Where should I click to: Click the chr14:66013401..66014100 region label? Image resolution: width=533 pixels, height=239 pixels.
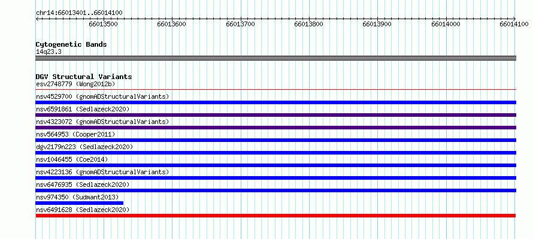[x=79, y=13]
